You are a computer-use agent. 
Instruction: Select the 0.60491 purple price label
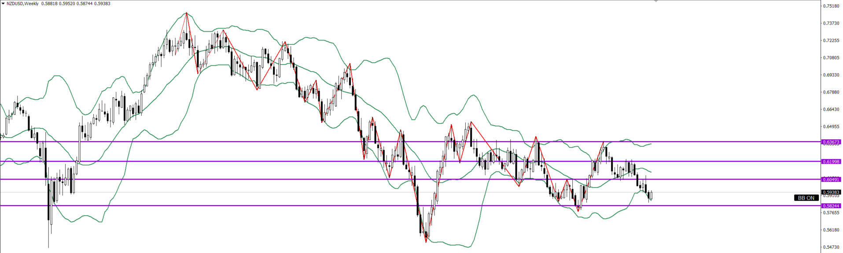pos(831,179)
